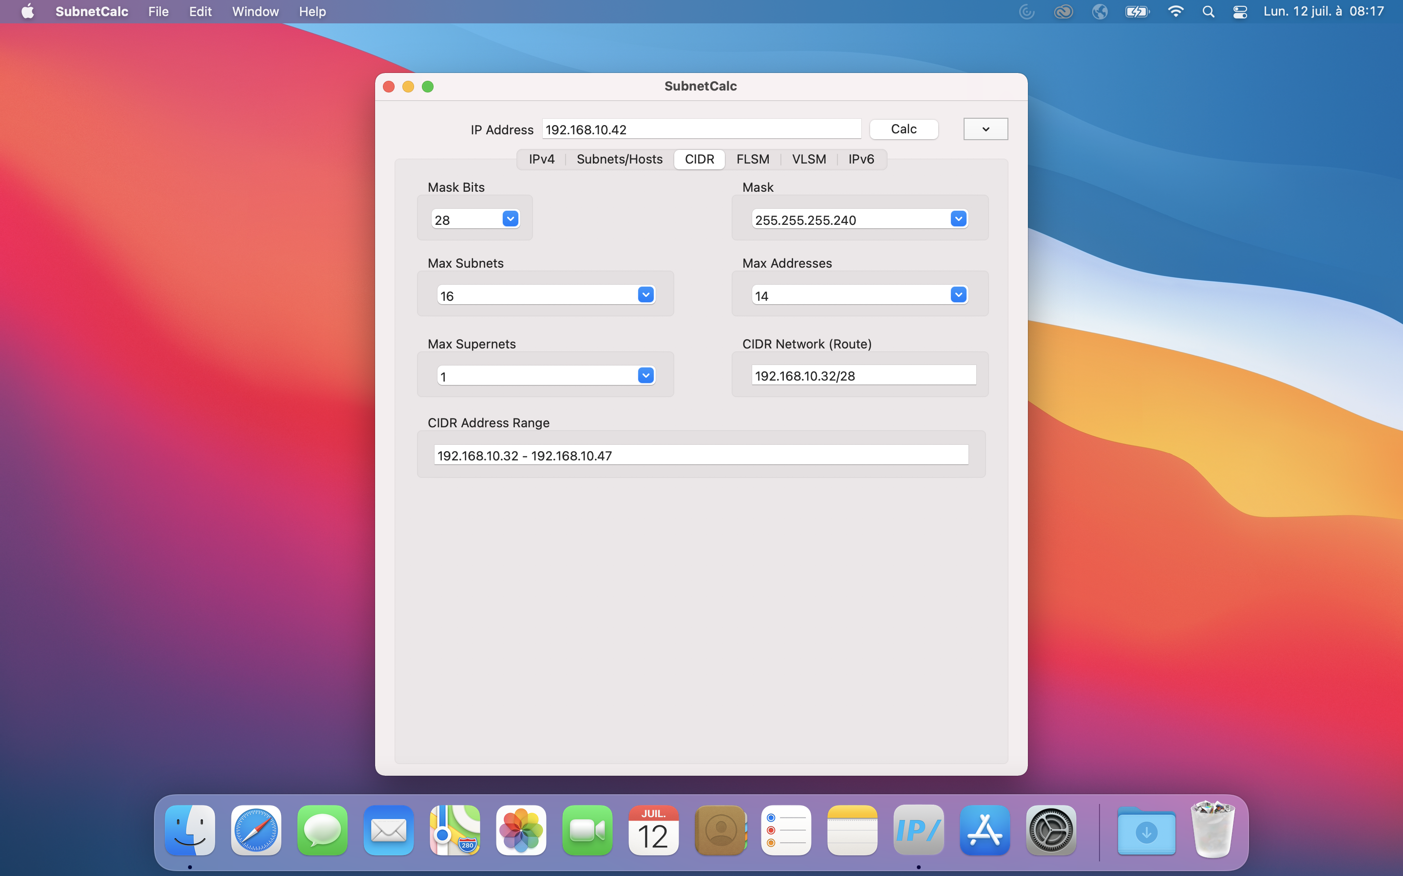Launch App Store from the Dock
Viewport: 1403px width, 876px height.
coord(985,830)
